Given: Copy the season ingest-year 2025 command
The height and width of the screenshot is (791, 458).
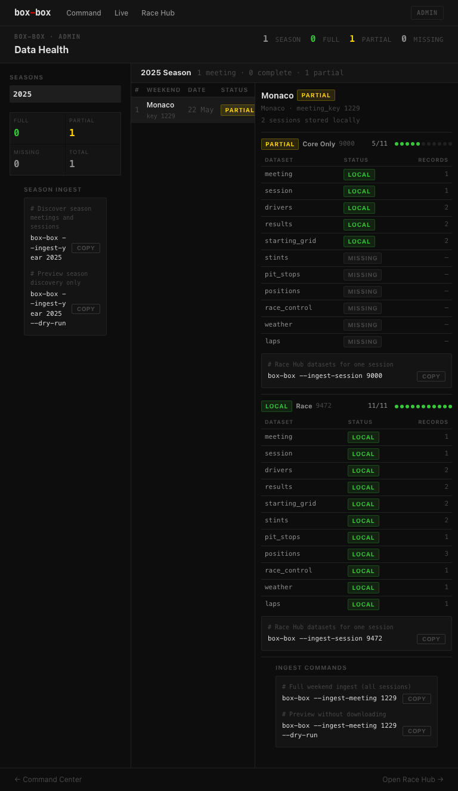Looking at the screenshot, I should pyautogui.click(x=86, y=248).
